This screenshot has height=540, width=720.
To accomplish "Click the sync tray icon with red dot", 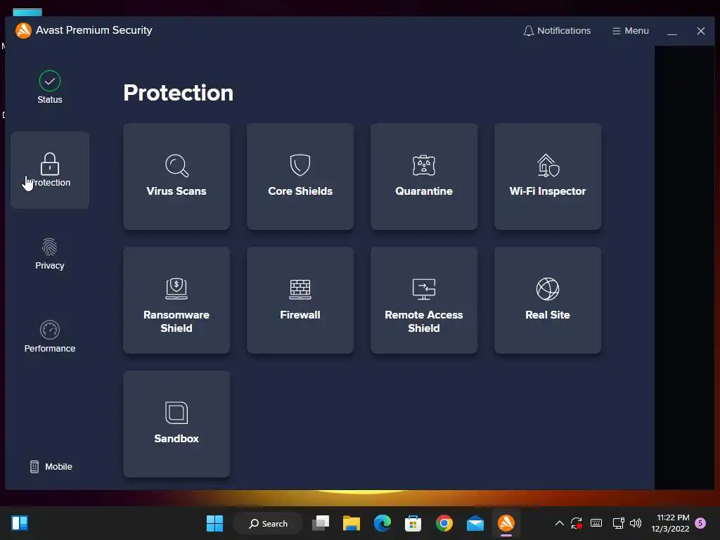I will point(577,523).
